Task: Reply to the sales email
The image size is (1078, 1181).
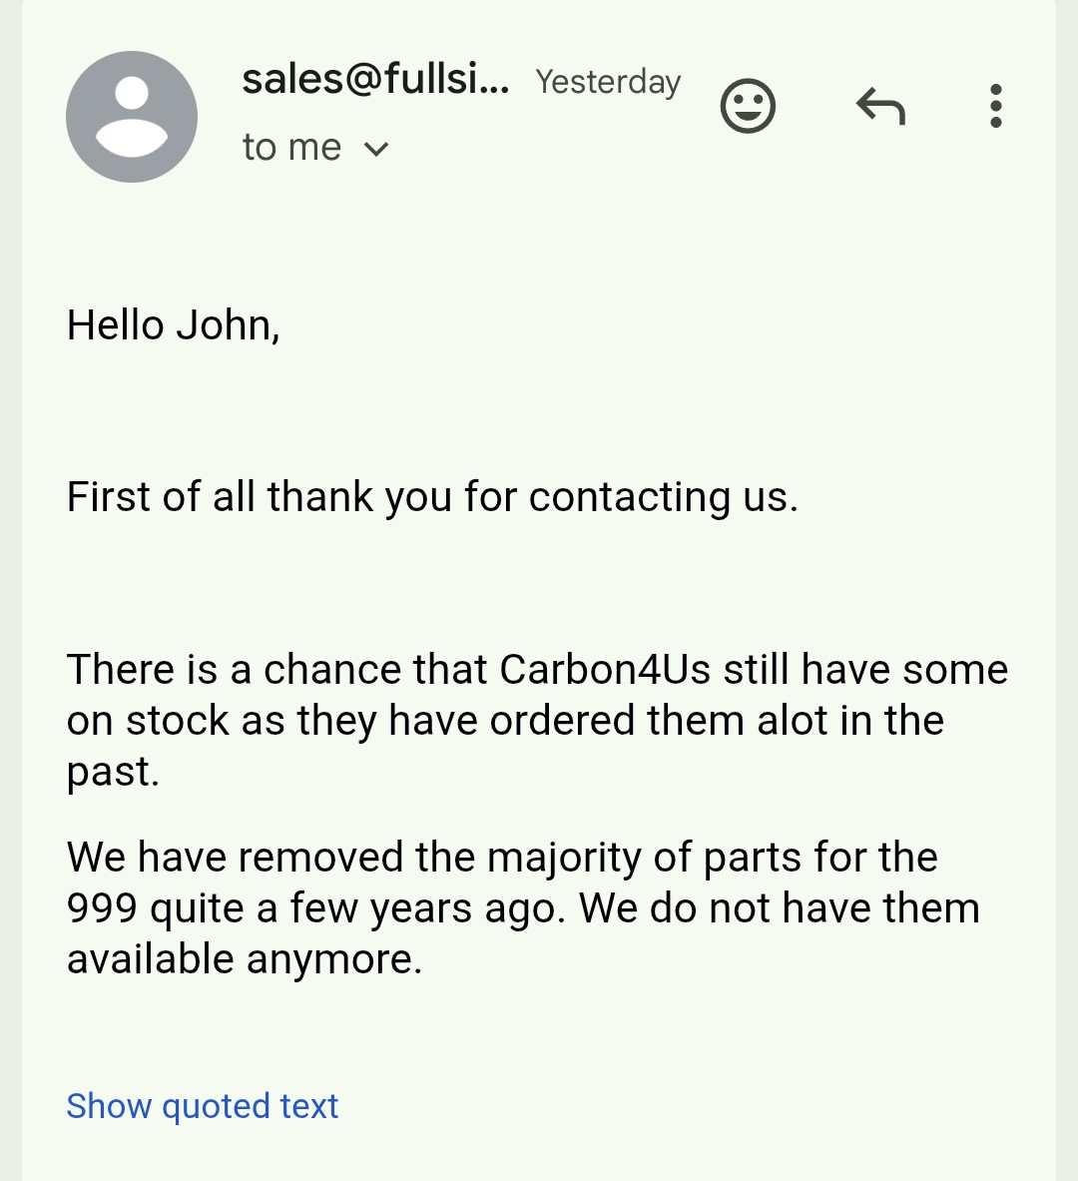Action: point(880,106)
